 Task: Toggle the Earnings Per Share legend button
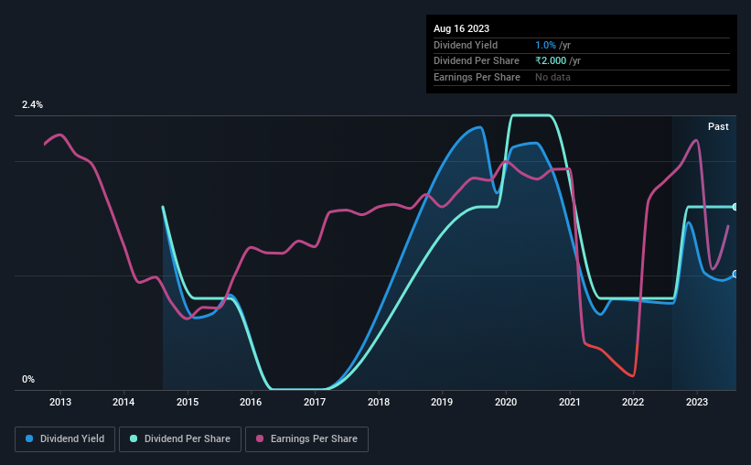pyautogui.click(x=306, y=439)
